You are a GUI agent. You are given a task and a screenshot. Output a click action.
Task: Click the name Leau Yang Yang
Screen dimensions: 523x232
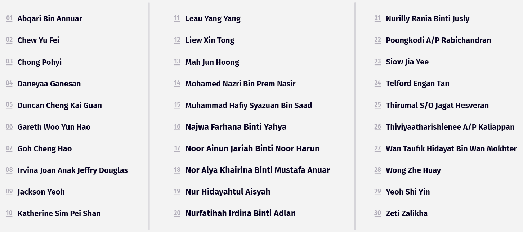[x=213, y=19]
